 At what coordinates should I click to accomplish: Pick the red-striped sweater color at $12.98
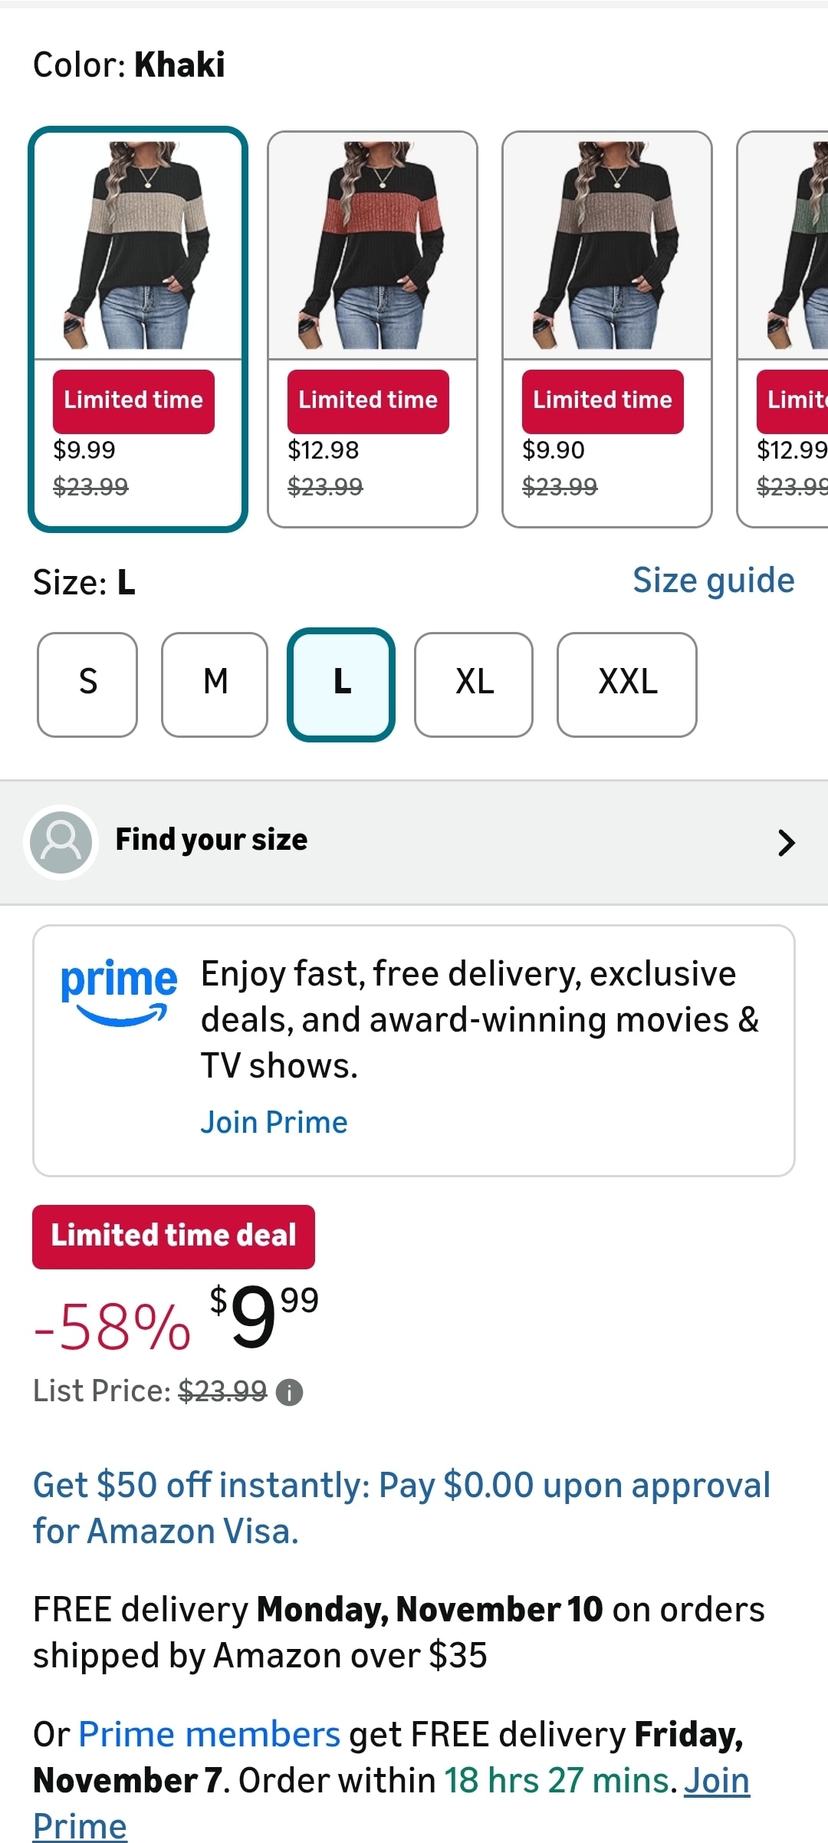click(x=373, y=245)
